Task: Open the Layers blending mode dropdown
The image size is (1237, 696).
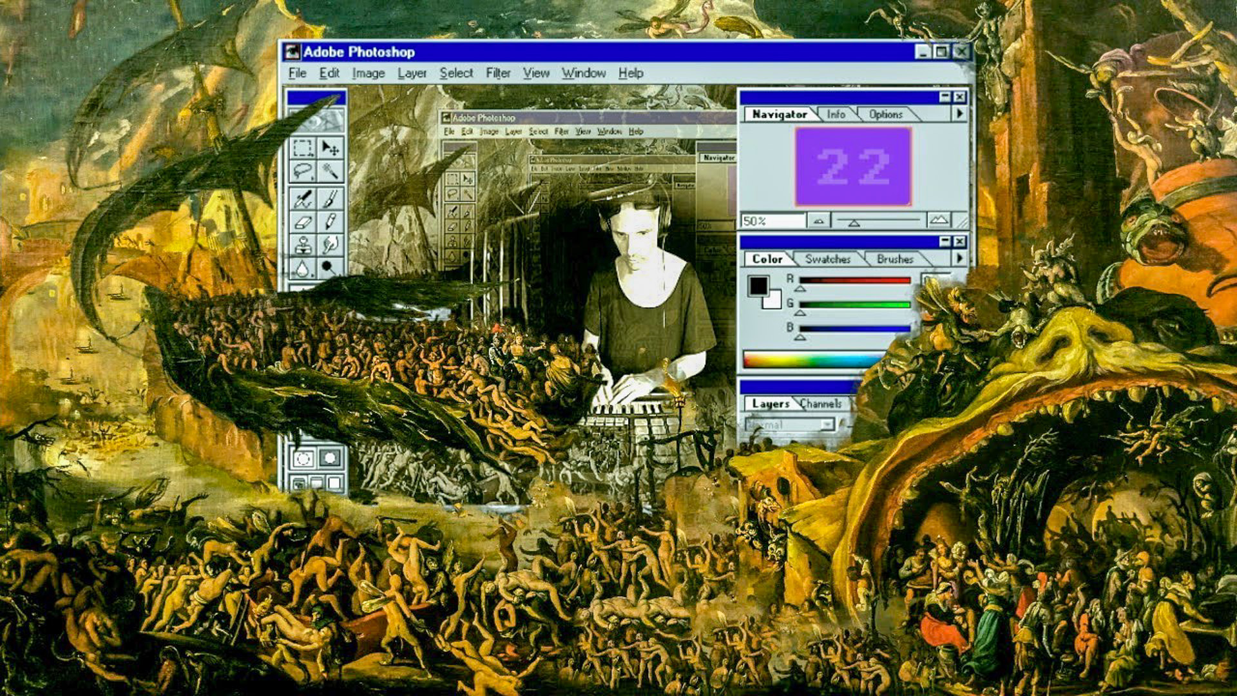Action: coord(790,425)
